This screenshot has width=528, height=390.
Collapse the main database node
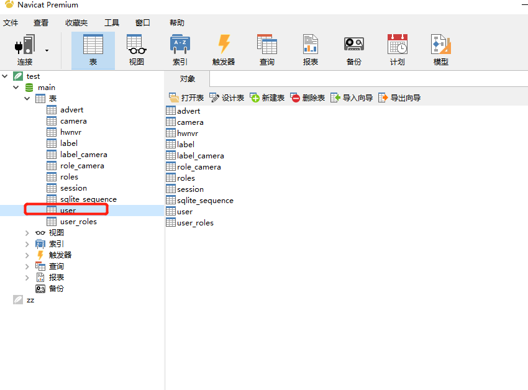click(x=15, y=87)
